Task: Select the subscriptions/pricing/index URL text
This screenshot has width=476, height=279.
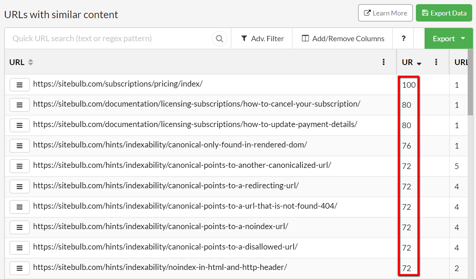Action: click(118, 84)
